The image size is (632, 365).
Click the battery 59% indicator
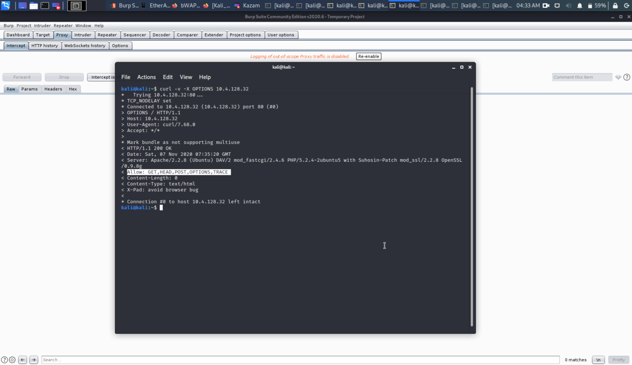coord(597,6)
